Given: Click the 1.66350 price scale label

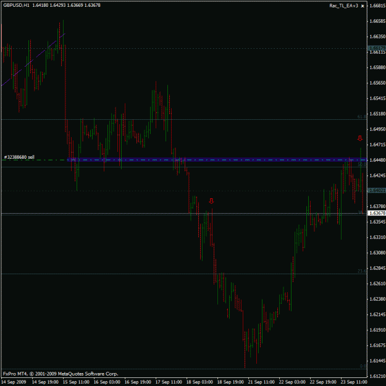Looking at the screenshot, I should (377, 36).
